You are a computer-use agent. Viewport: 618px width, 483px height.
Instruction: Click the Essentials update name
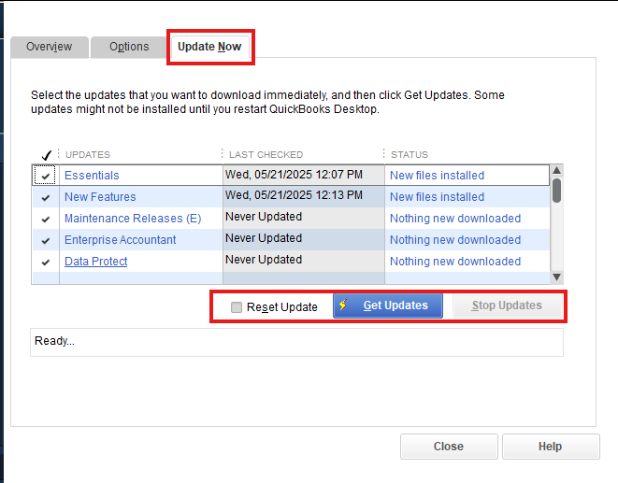click(92, 176)
